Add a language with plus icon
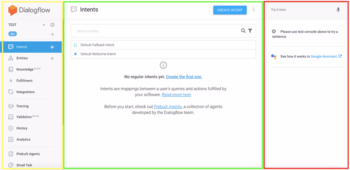 click(x=52, y=34)
